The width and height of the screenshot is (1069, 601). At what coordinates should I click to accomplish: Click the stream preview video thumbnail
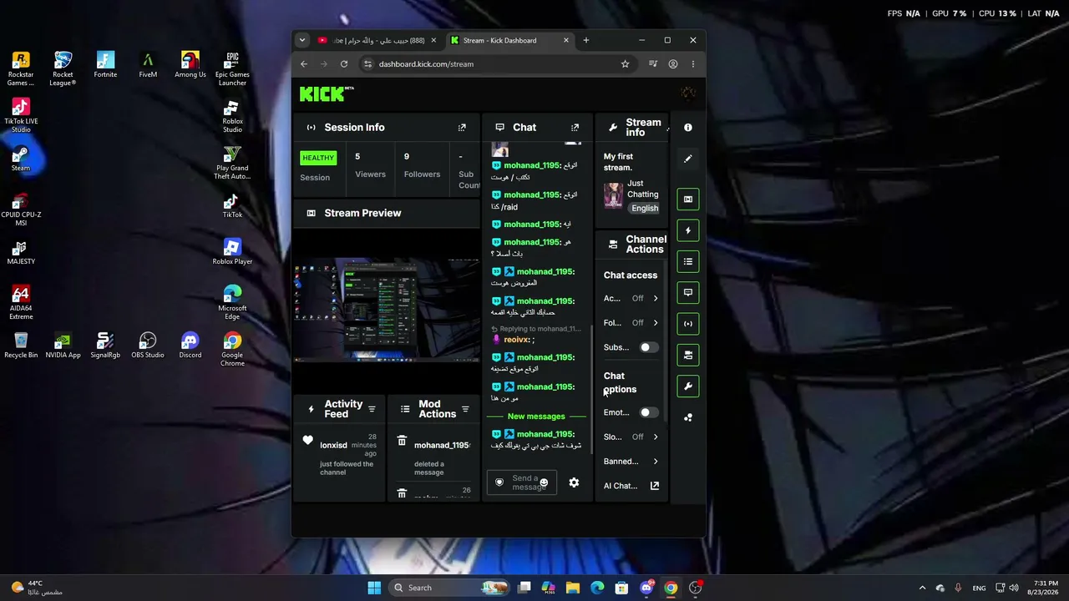coord(387,310)
